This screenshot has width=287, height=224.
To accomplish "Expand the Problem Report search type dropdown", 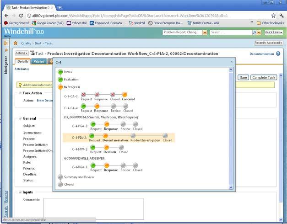I will pos(205,32).
